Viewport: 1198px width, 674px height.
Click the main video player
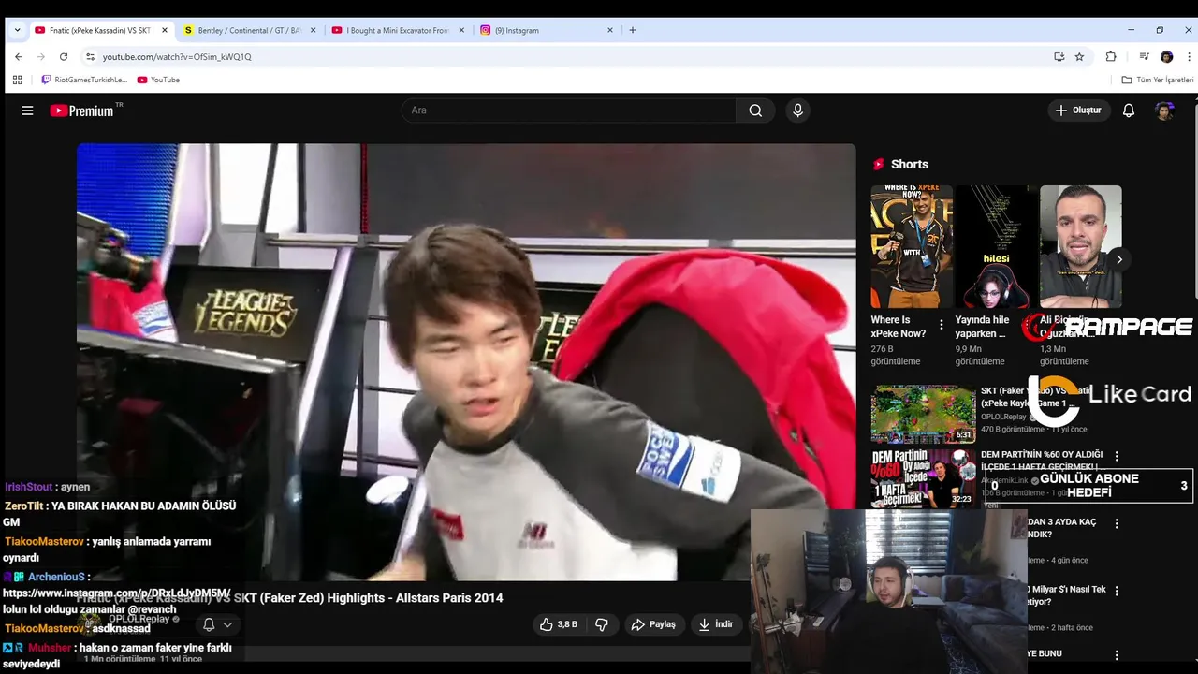point(466,362)
